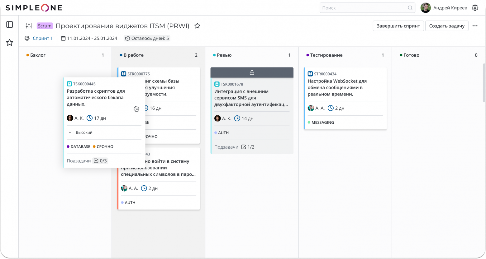Viewport: 486px width, 259px height.
Task: Open board filter settings sliders icon
Action: pos(29,26)
